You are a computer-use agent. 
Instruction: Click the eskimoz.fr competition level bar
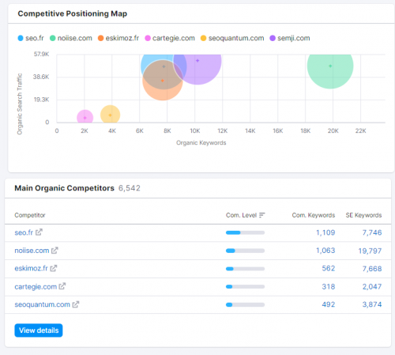click(x=245, y=269)
